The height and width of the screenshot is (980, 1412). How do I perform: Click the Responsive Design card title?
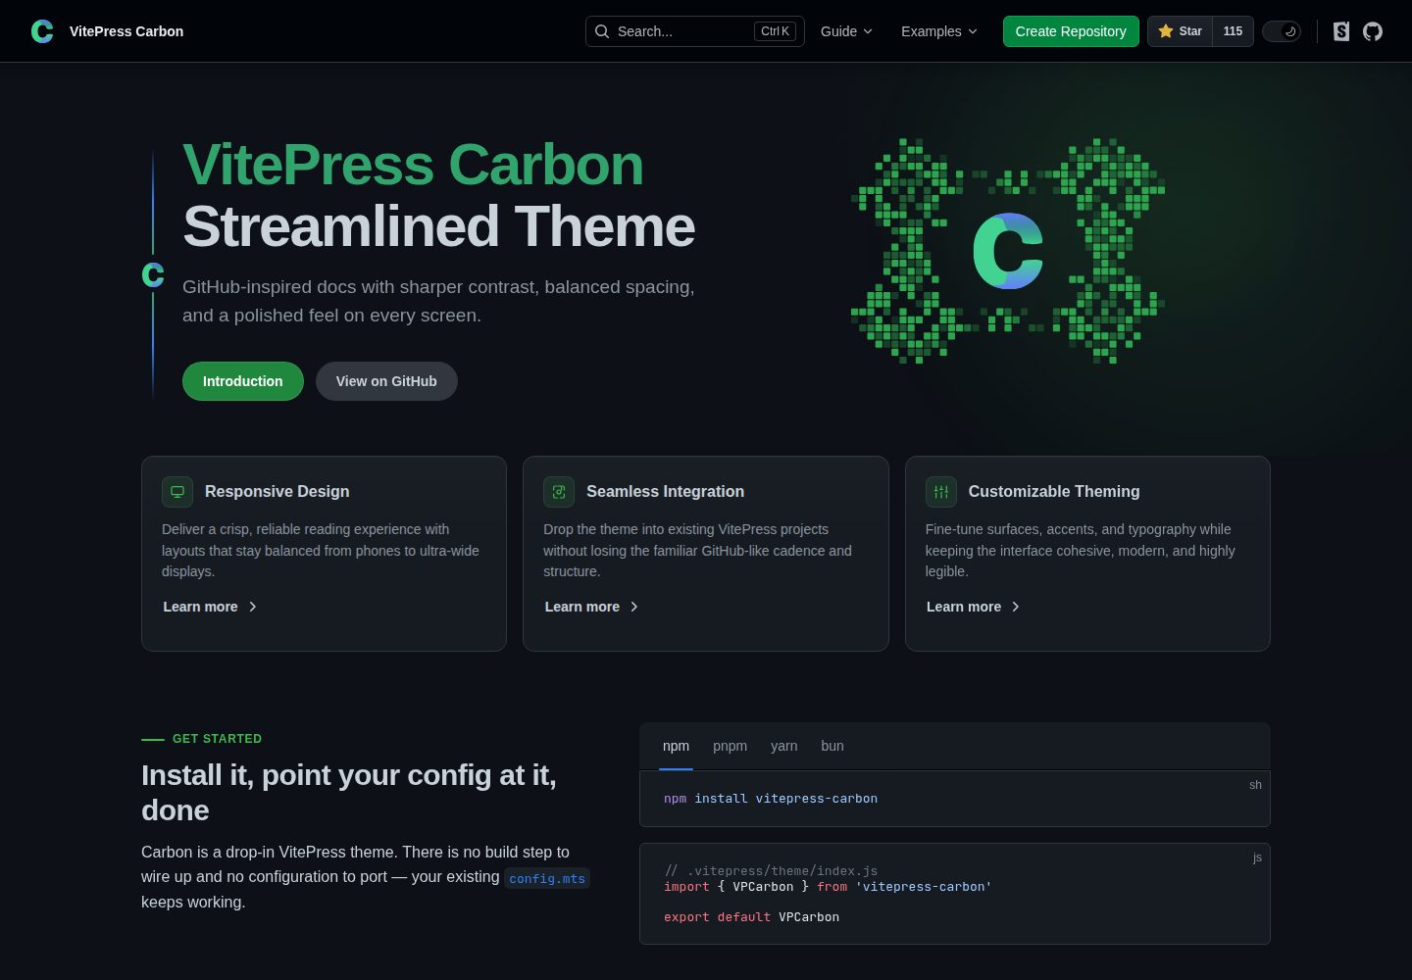click(277, 492)
